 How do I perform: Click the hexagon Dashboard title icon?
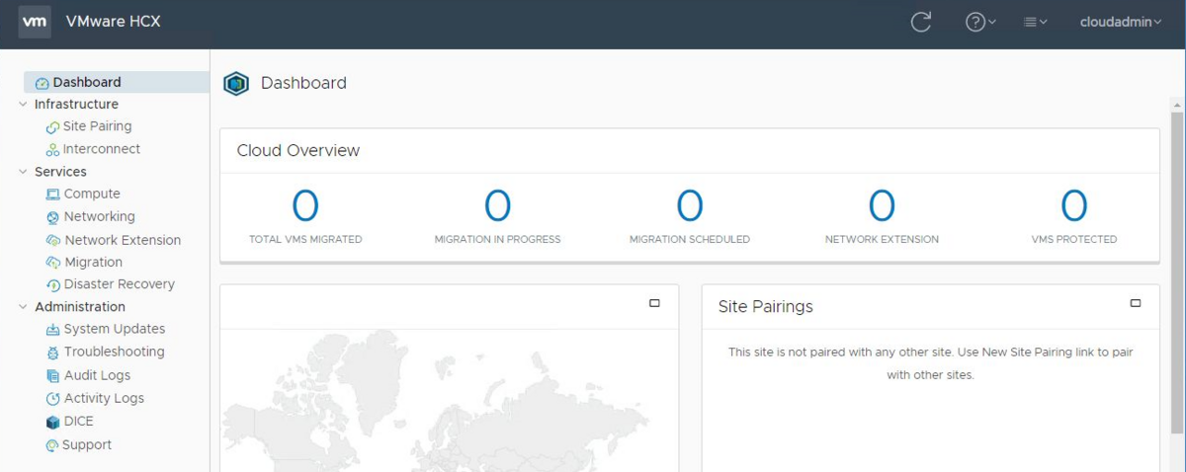click(x=236, y=84)
